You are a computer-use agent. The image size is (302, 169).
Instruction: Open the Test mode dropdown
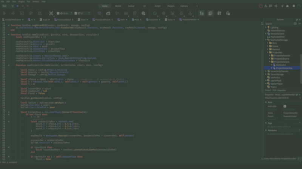pos(8,6)
